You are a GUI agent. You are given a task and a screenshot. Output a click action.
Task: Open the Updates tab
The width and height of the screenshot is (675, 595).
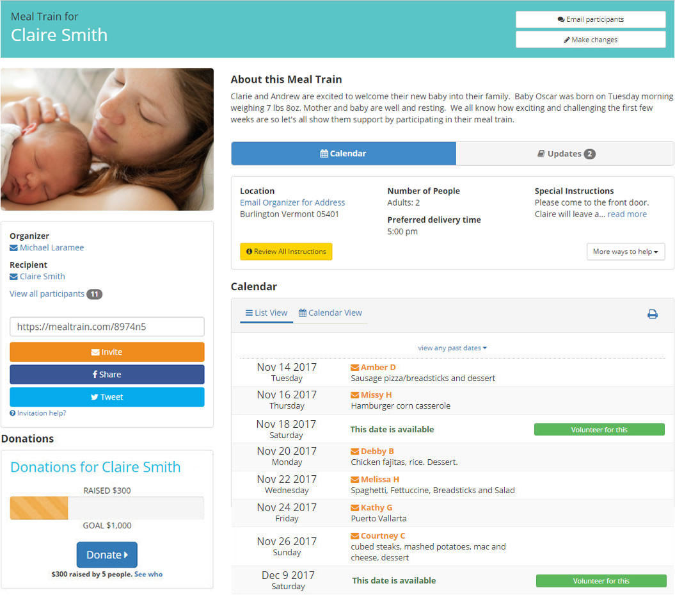click(565, 154)
